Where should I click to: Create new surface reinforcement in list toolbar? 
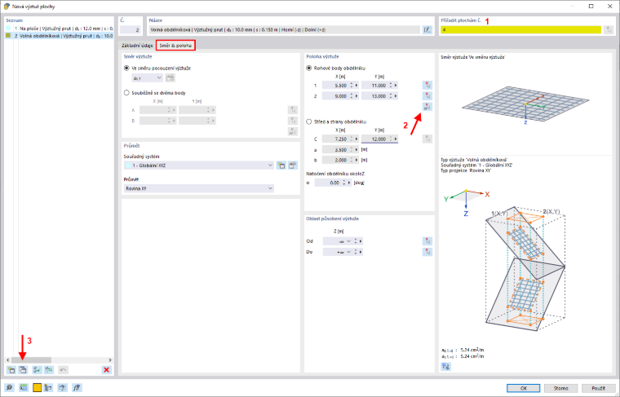point(11,370)
